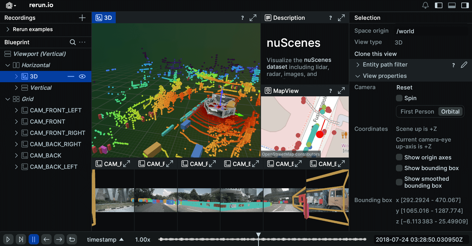Toggle the bottom timeline panel icon
The image size is (472, 246).
coord(452,5)
